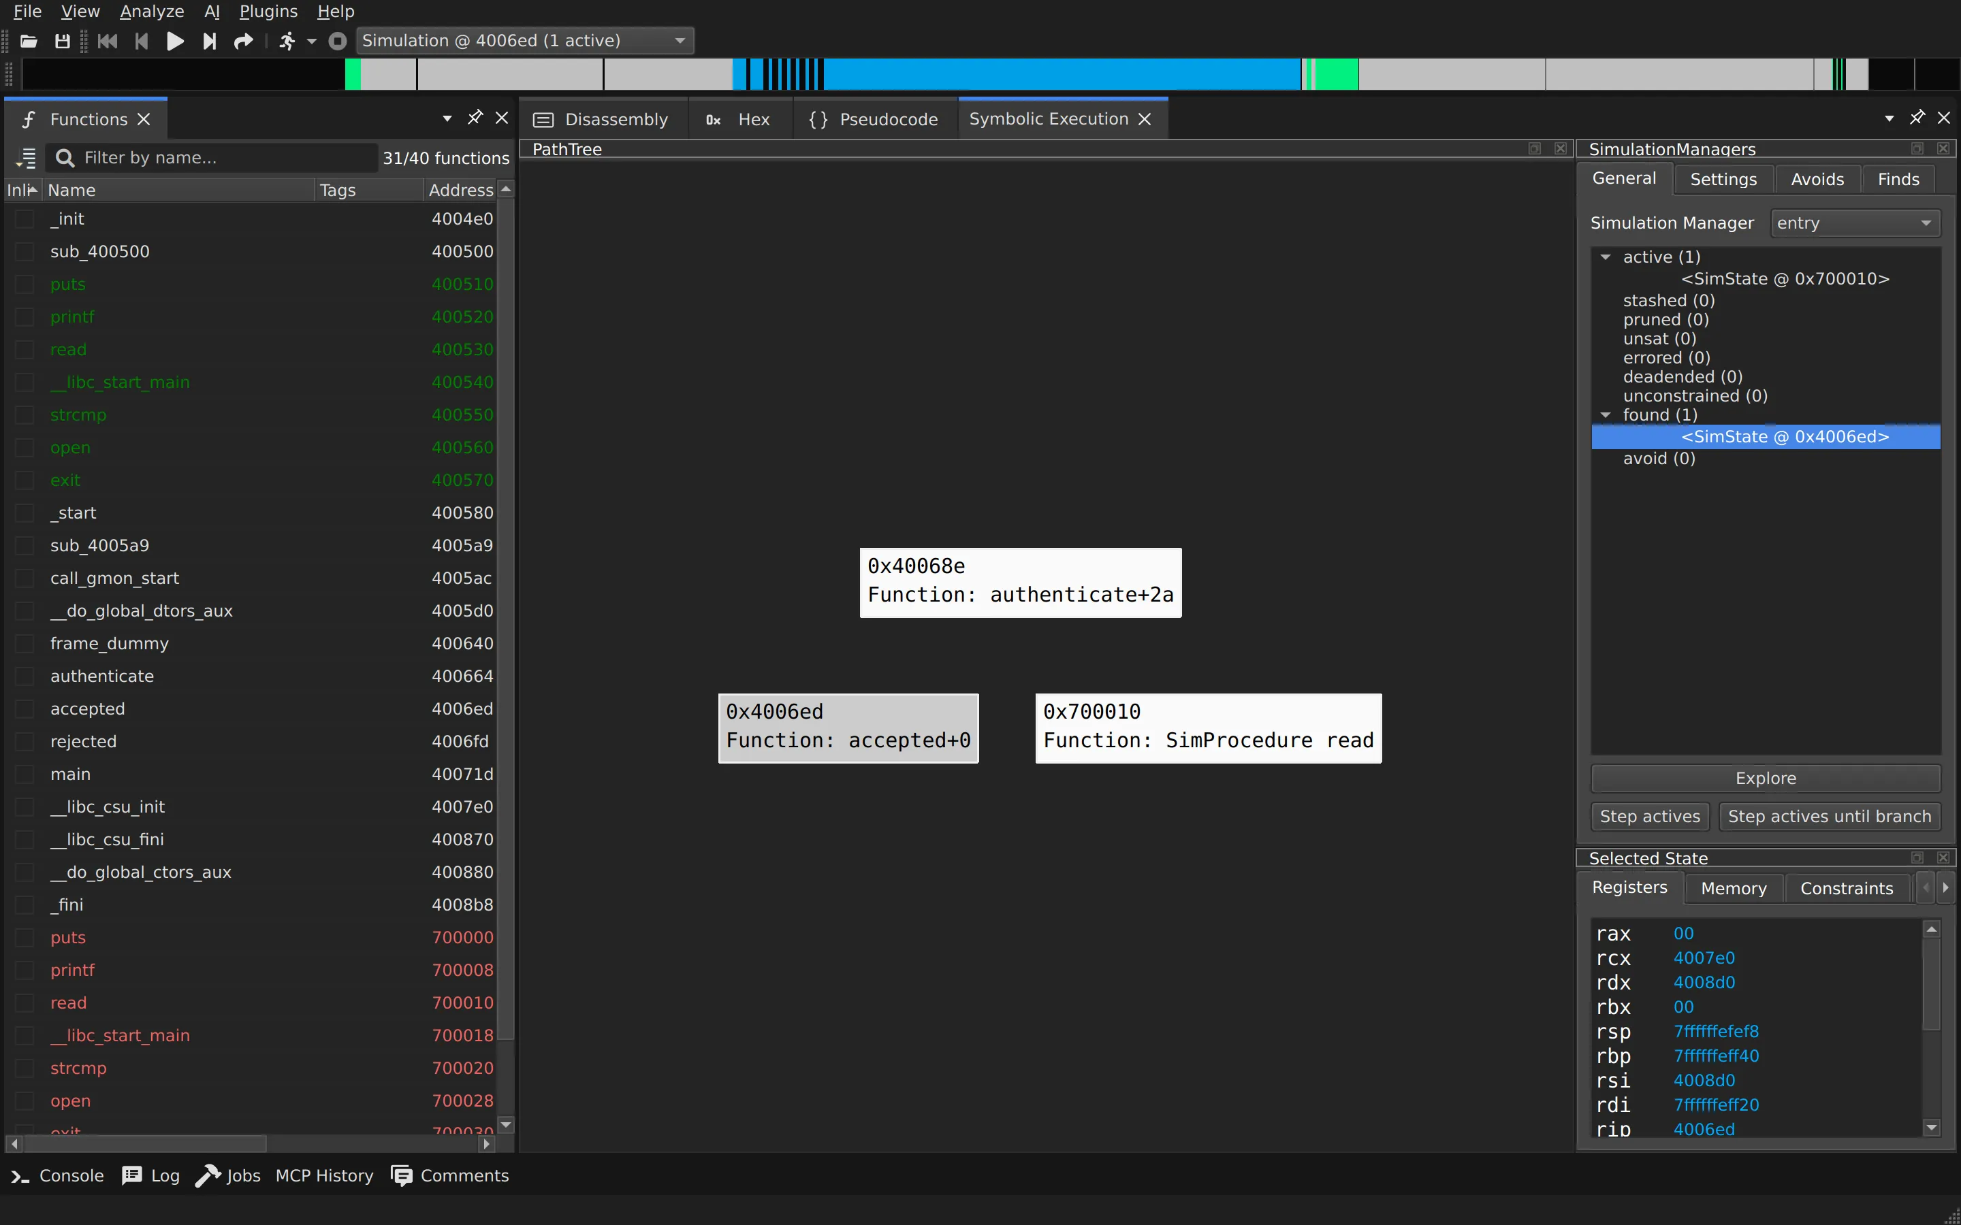Float the SimulationManagers sub-panel
The height and width of the screenshot is (1225, 1961).
click(1917, 149)
